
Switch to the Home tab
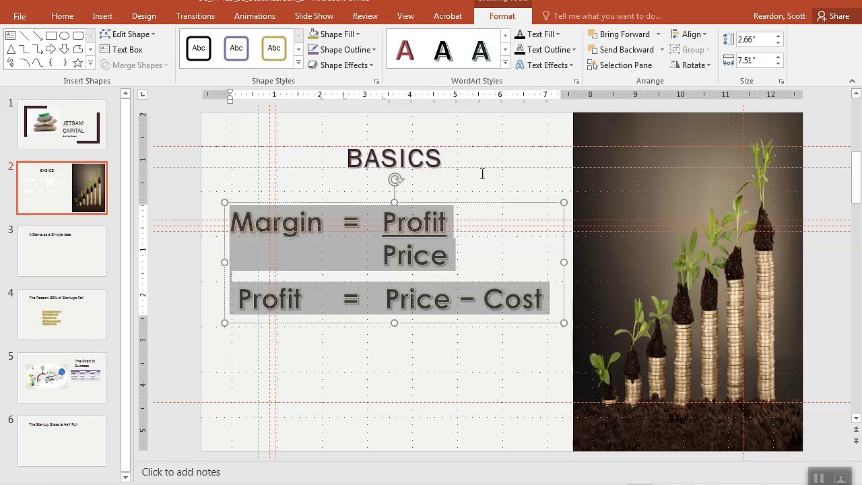62,15
